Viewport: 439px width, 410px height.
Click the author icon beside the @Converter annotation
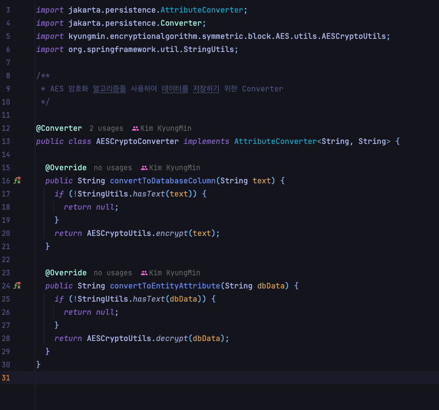[135, 128]
